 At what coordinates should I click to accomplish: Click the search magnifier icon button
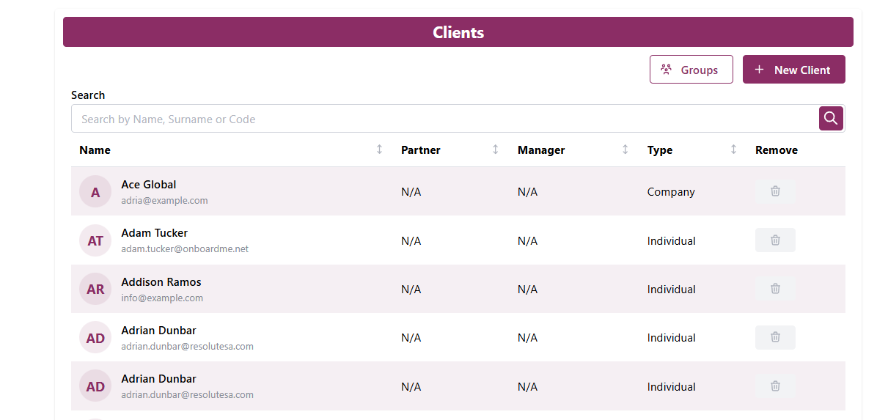coord(831,119)
